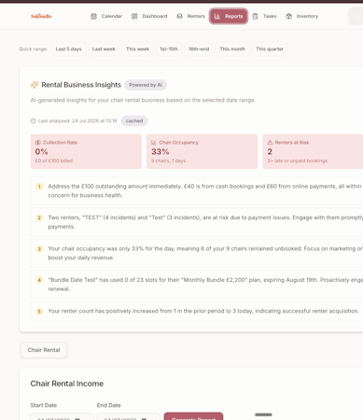Click the Two renters at risk insight text

[x=205, y=222]
